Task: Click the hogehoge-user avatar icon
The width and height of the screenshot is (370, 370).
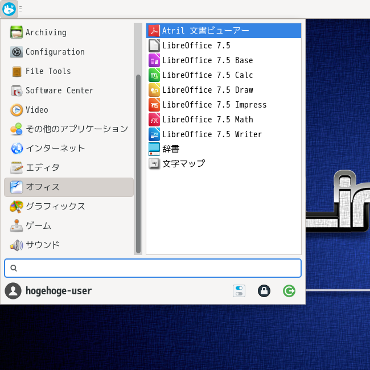Action: point(13,291)
